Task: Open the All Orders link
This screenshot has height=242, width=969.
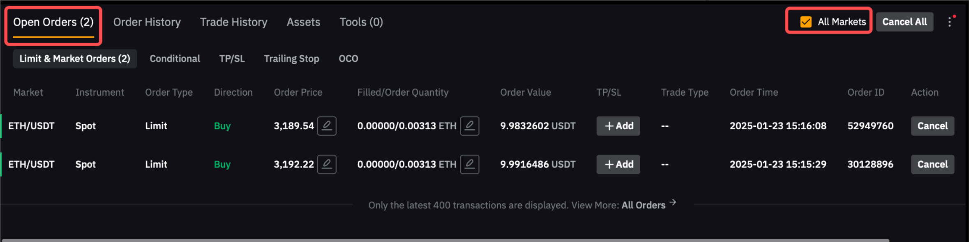Action: click(x=643, y=205)
